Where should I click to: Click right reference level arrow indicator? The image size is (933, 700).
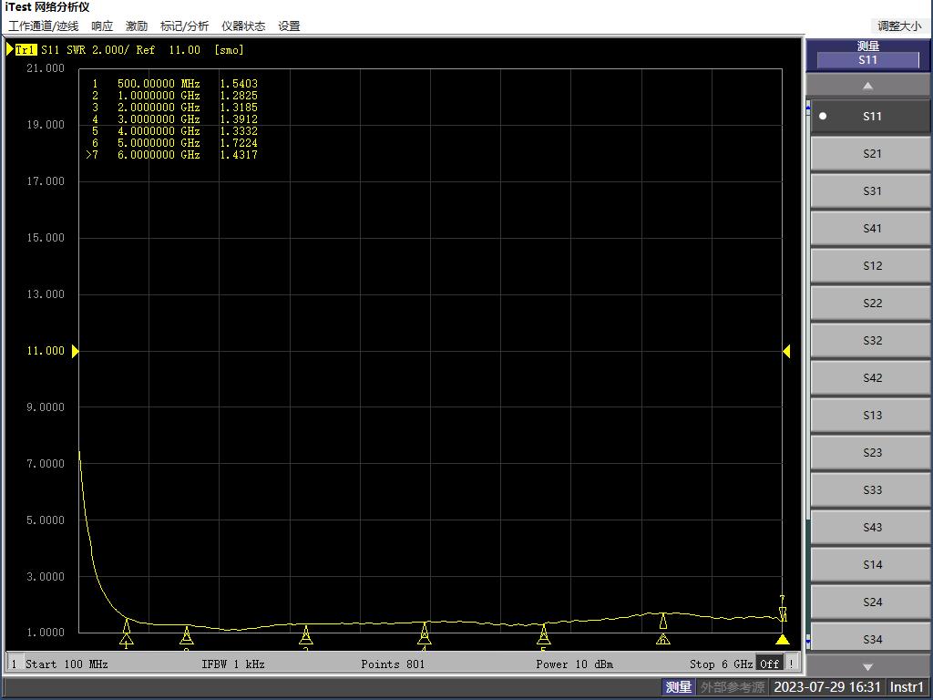[x=786, y=351]
